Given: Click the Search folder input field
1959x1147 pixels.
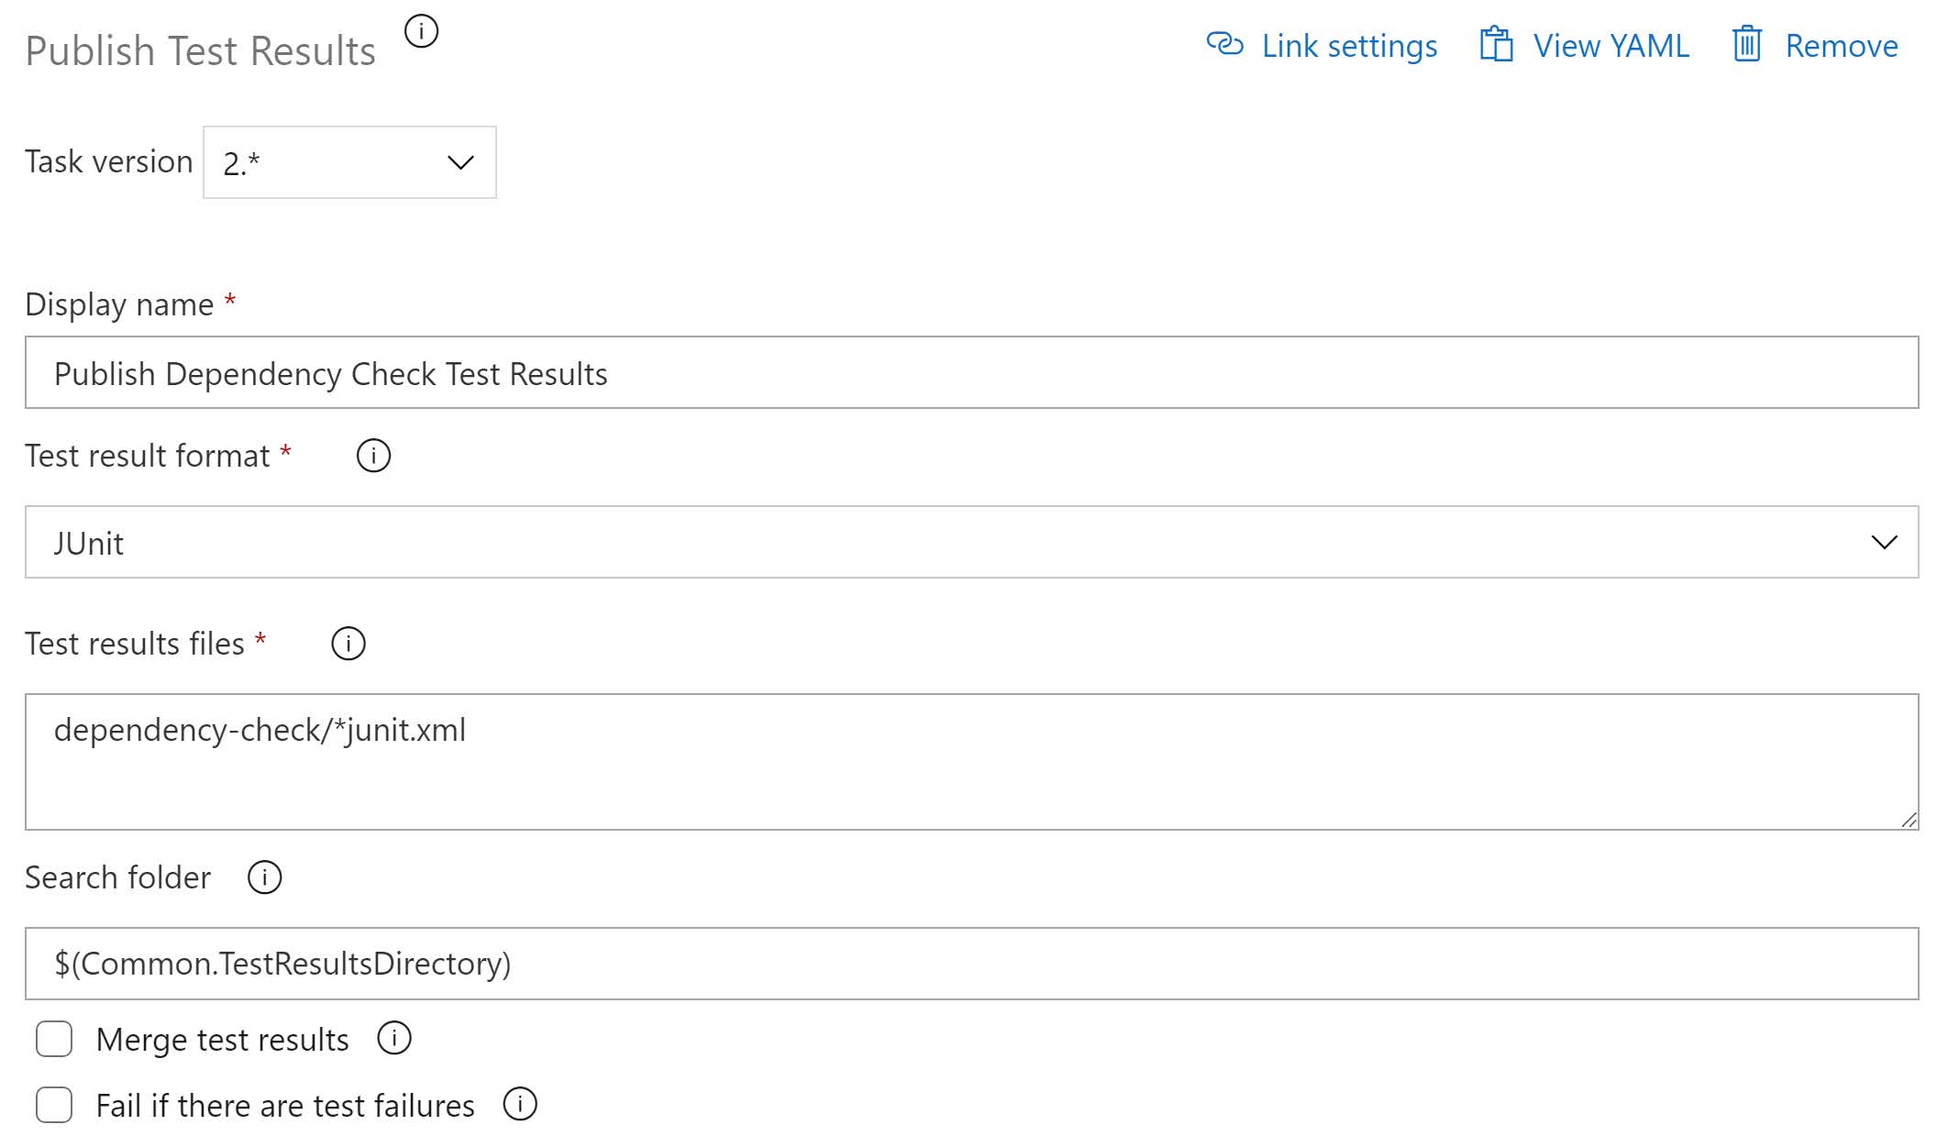Looking at the screenshot, I should [971, 964].
